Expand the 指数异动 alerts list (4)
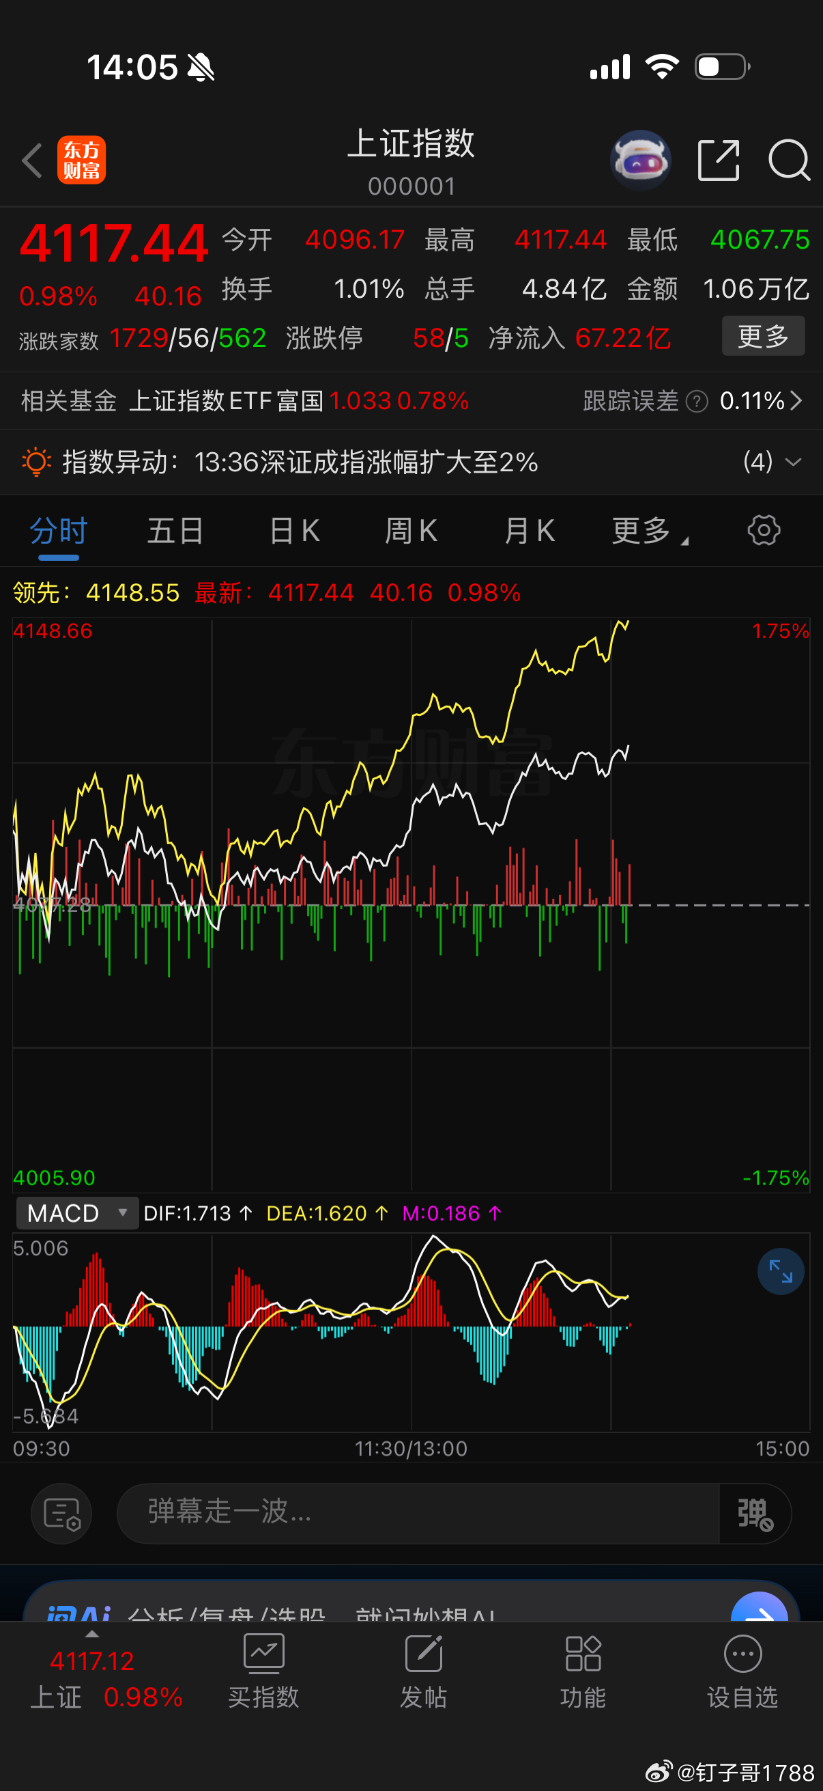This screenshot has height=1791, width=823. [x=773, y=462]
